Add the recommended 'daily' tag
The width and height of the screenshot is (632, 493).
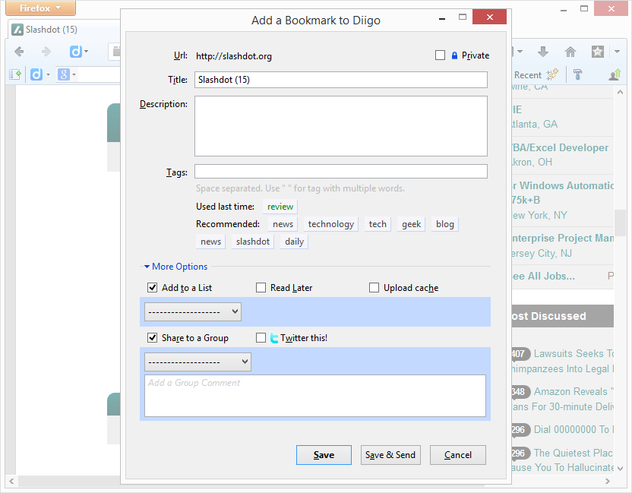tap(294, 242)
